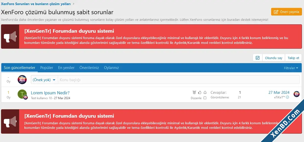Click the thumbs-up icon on thread
The image size is (304, 142).
[200, 93]
